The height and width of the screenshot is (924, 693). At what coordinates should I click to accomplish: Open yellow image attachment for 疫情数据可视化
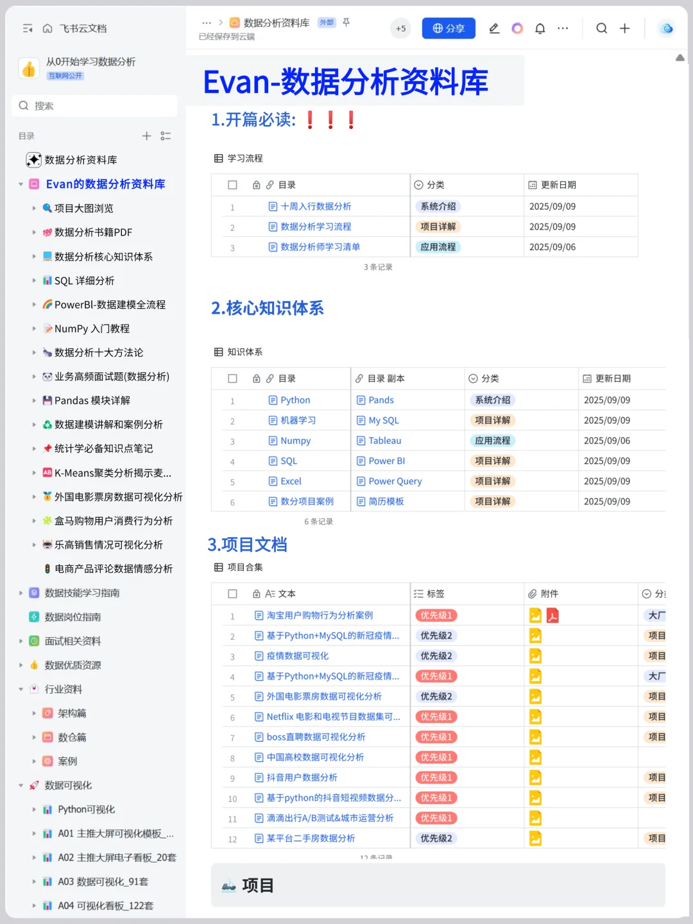click(535, 656)
